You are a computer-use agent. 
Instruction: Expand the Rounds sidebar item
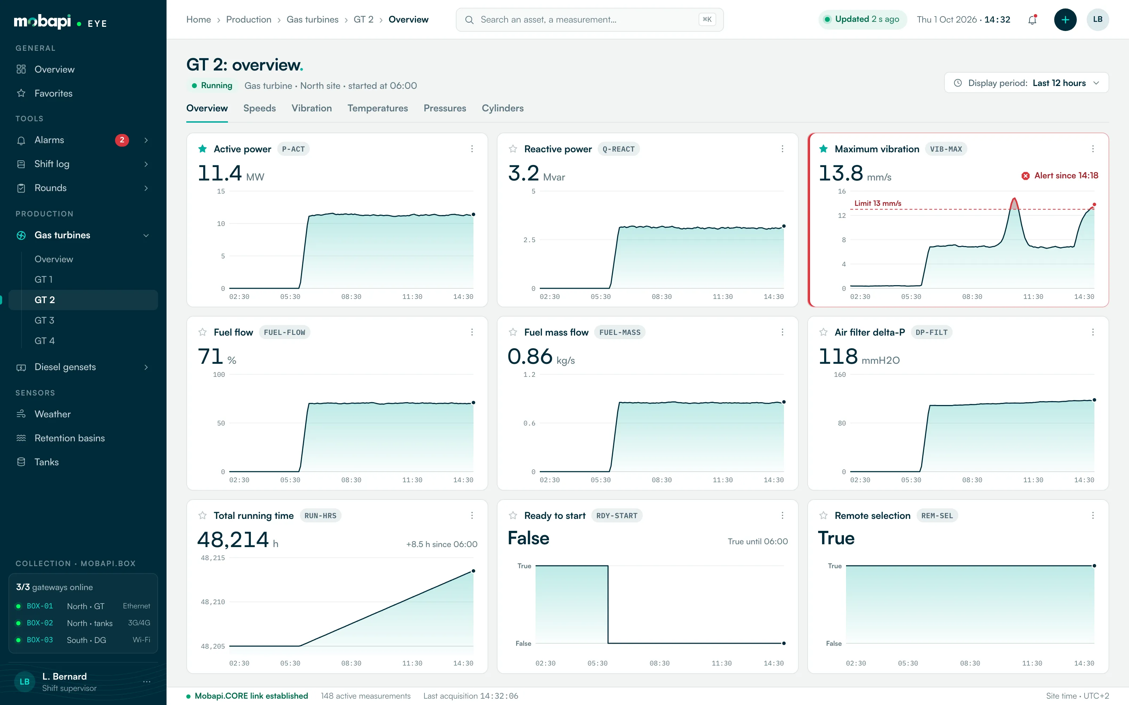click(146, 188)
